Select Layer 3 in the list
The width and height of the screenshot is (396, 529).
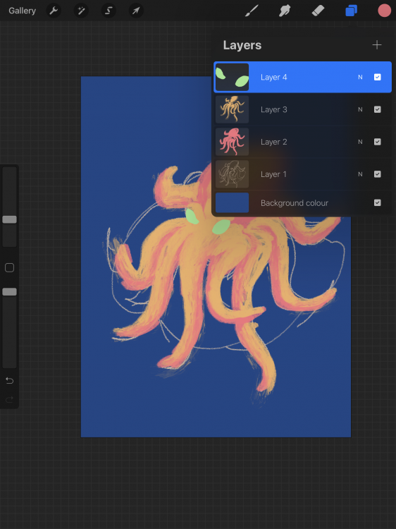coord(303,109)
